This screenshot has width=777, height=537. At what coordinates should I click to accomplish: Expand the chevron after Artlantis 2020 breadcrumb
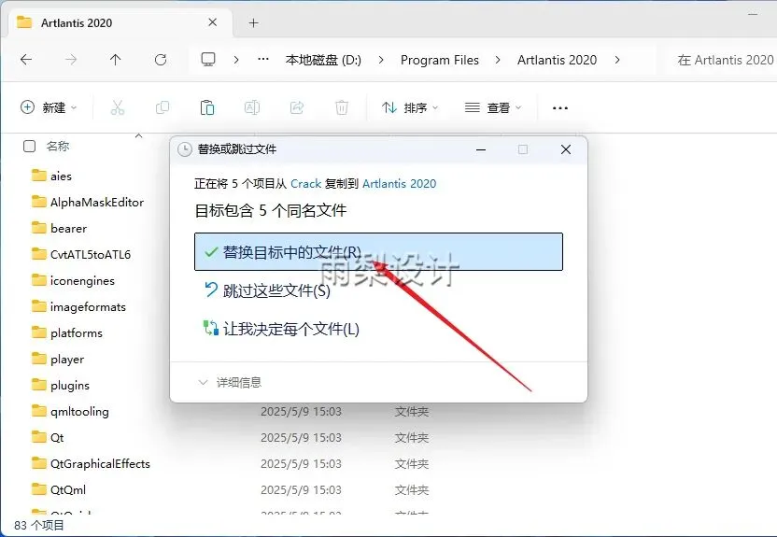[617, 60]
